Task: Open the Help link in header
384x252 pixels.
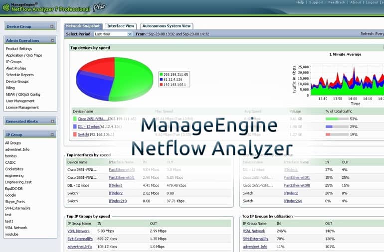Action: click(300, 2)
